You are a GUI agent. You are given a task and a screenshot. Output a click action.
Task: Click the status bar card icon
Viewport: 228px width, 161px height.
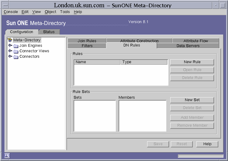coord(7,156)
